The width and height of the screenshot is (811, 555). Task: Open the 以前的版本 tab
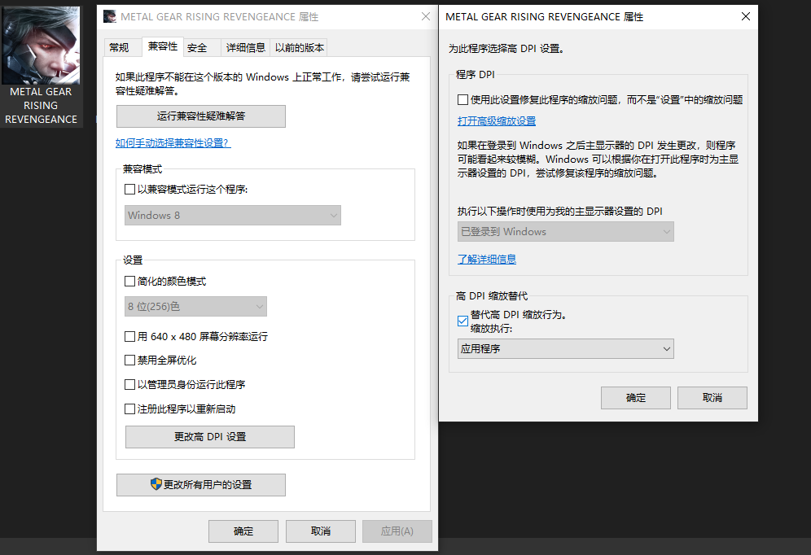click(300, 47)
